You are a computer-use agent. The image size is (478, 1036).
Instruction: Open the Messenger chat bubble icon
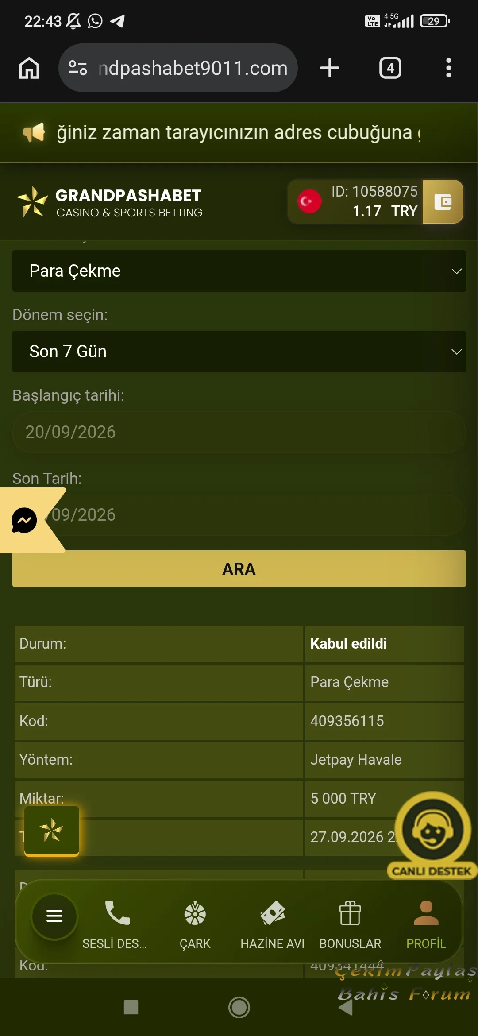24,520
